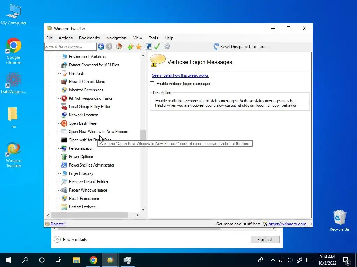The width and height of the screenshot is (357, 267).
Task: Click the taskbar volume speaker icon
Action: click(x=289, y=260)
